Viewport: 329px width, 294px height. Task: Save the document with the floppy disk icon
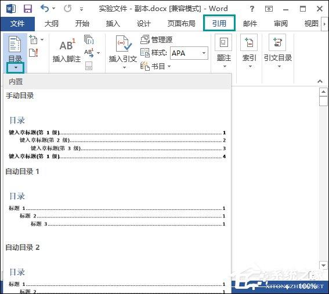pos(28,9)
